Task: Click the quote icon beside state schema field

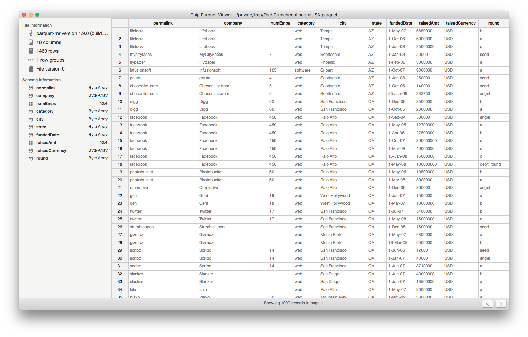Action: (31, 127)
